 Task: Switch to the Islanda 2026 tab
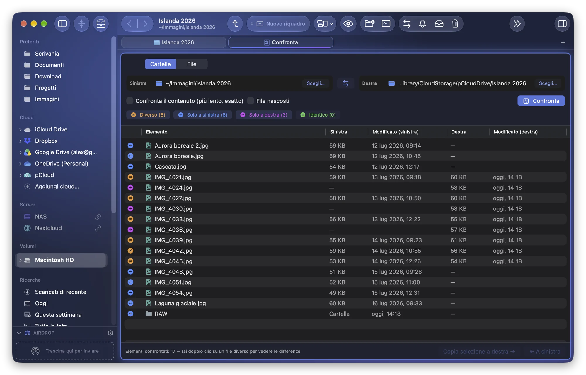click(x=174, y=42)
